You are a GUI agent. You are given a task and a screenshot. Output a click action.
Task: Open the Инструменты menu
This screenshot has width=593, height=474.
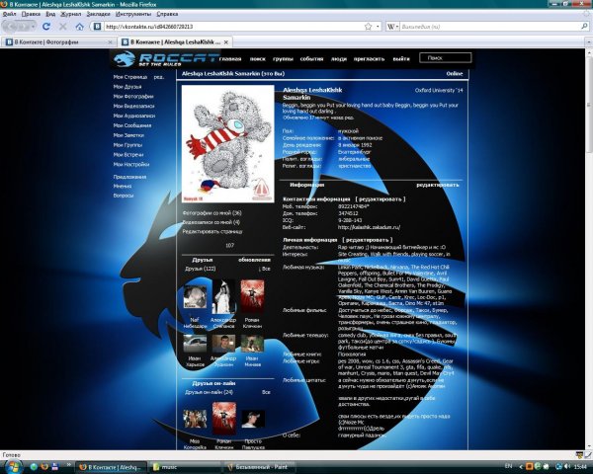point(133,14)
